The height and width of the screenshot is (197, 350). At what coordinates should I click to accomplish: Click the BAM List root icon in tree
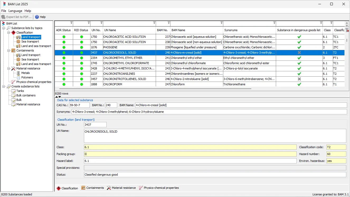4,24
